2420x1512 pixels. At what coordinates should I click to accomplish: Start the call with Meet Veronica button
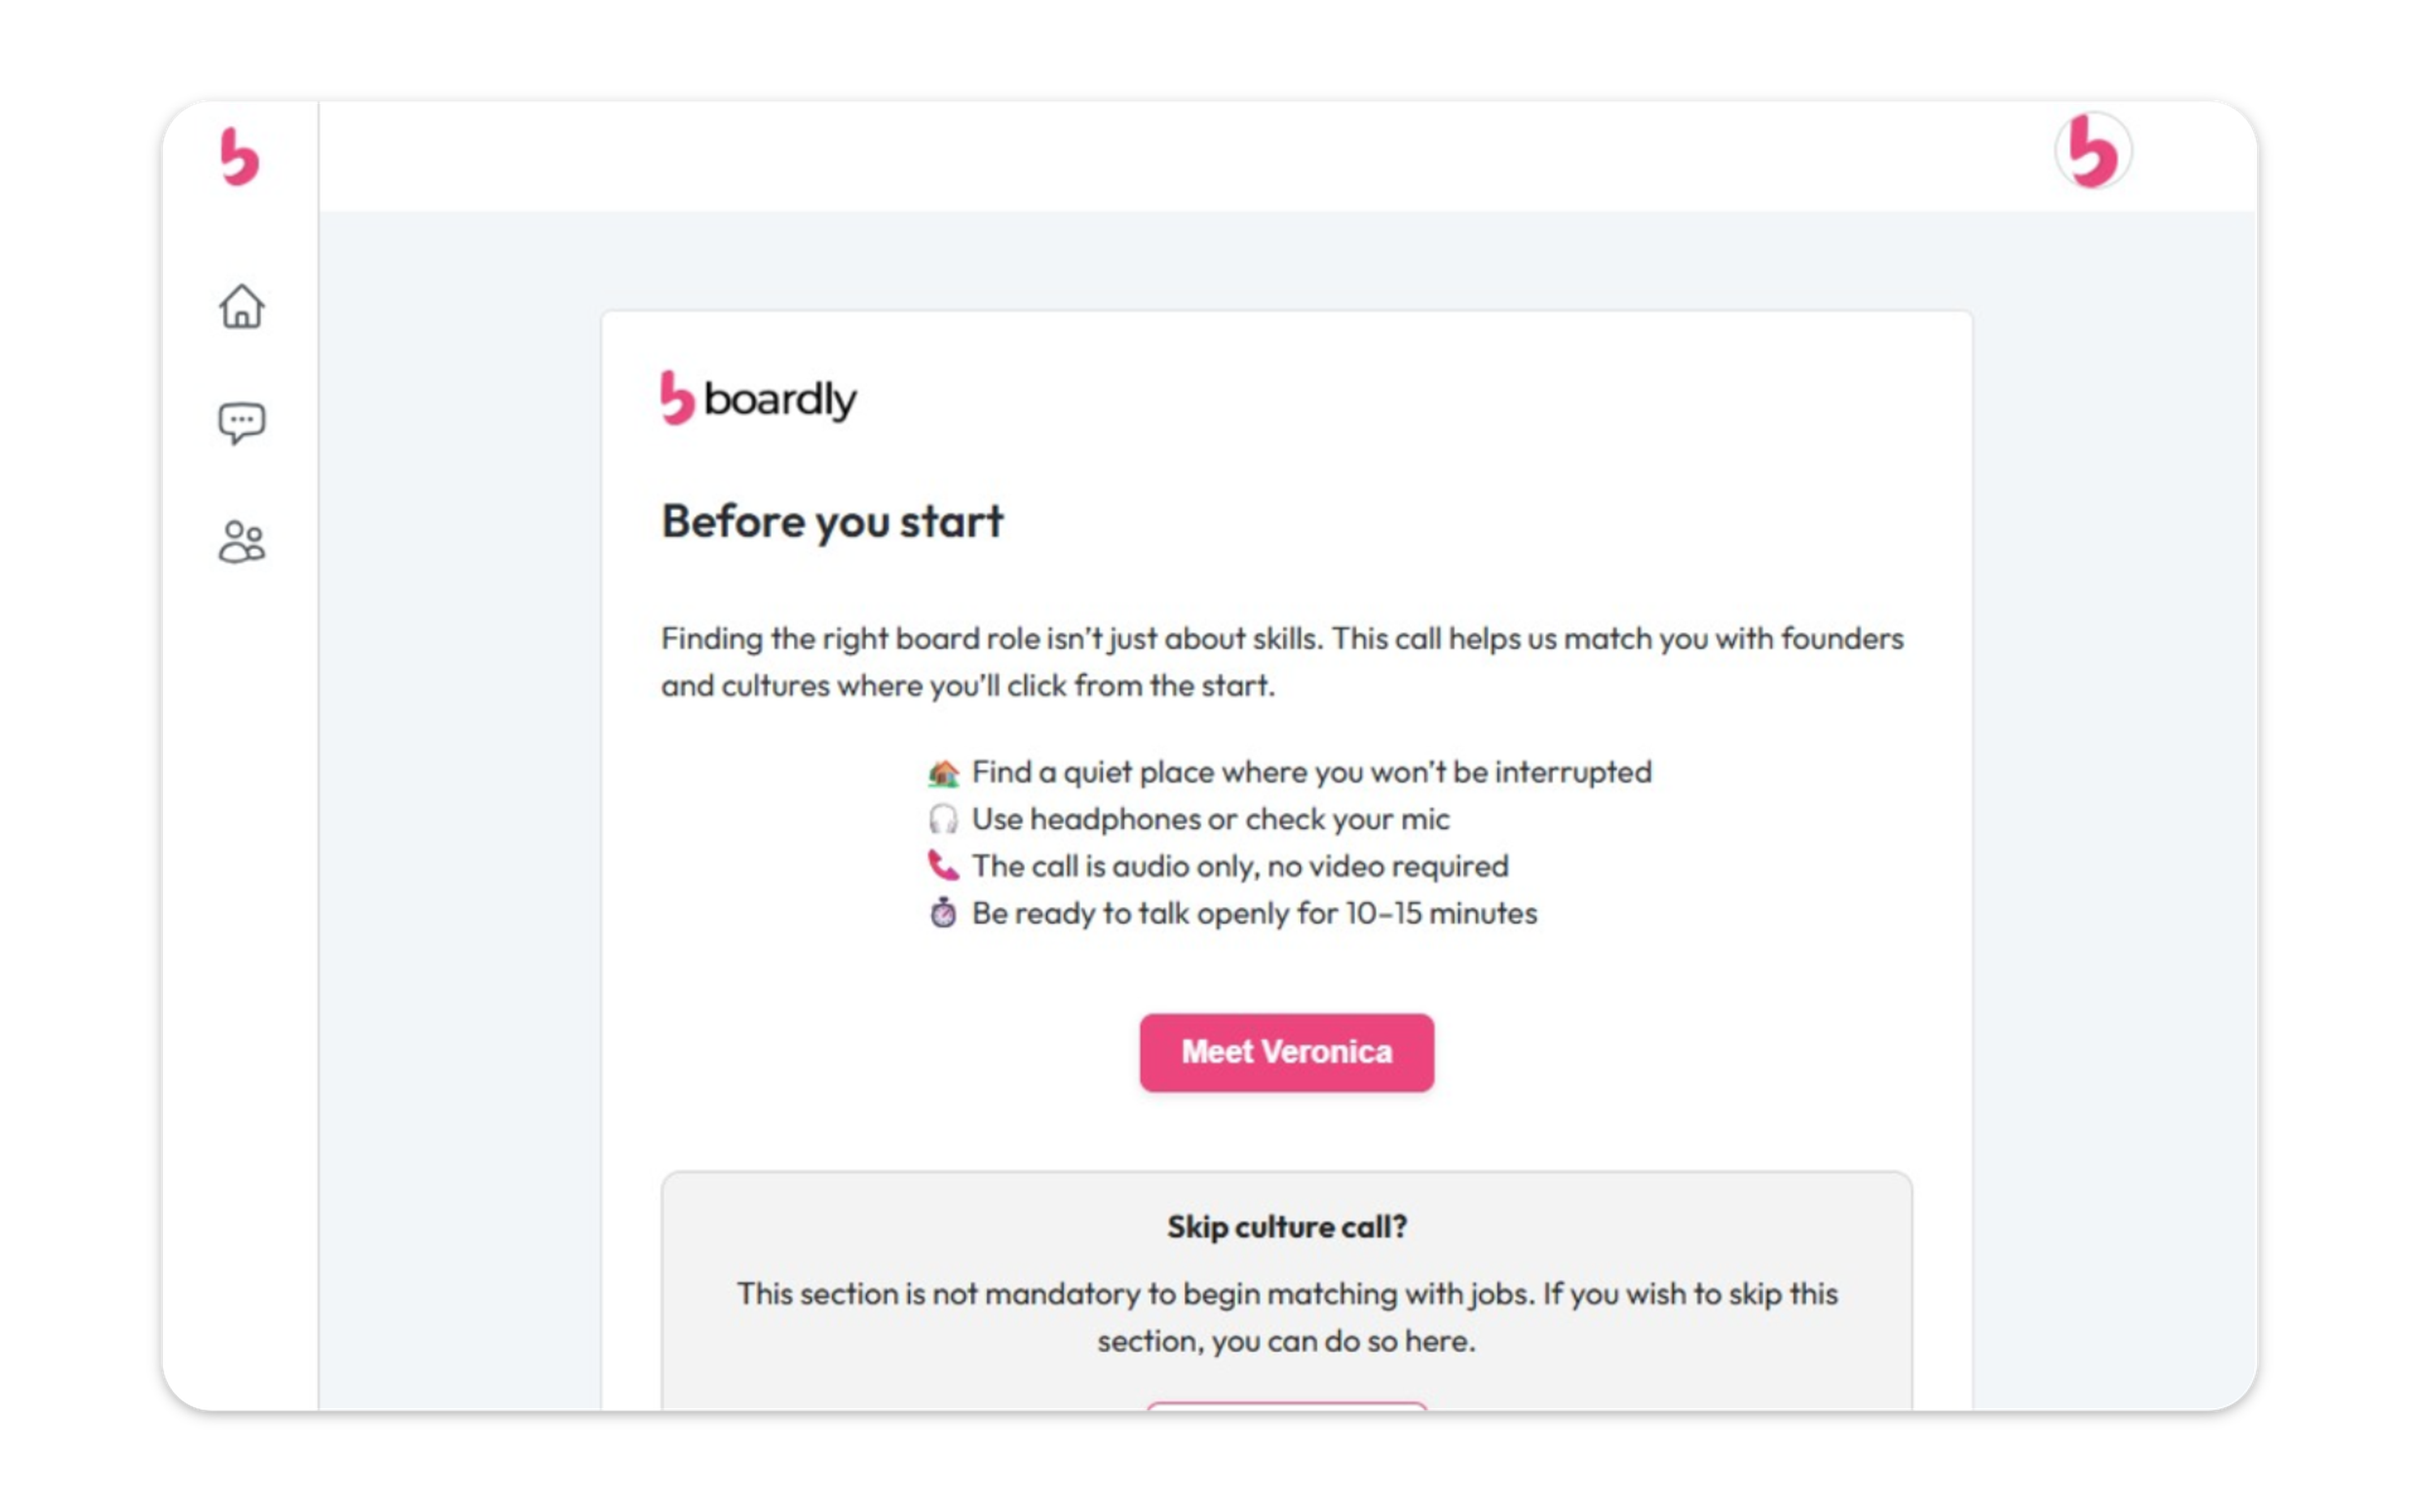(x=1286, y=1052)
